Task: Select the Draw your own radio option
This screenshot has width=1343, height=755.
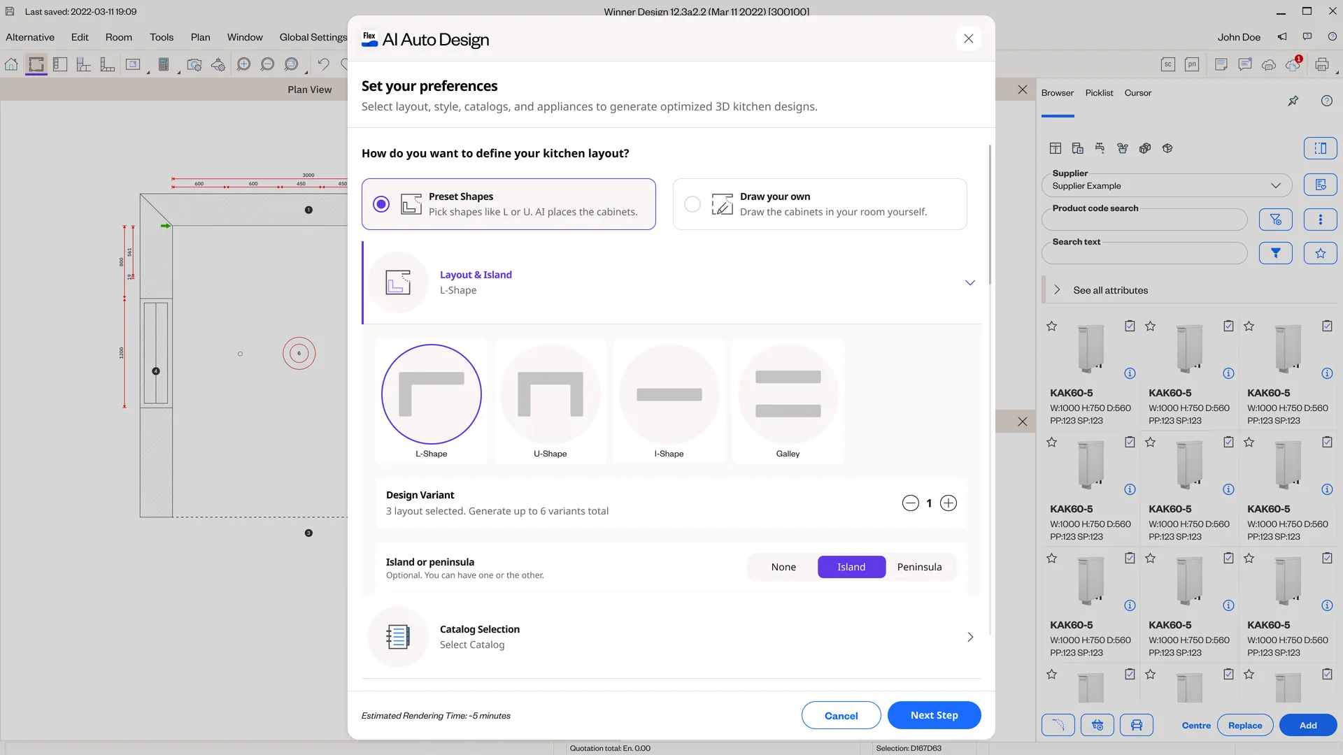Action: [x=692, y=204]
